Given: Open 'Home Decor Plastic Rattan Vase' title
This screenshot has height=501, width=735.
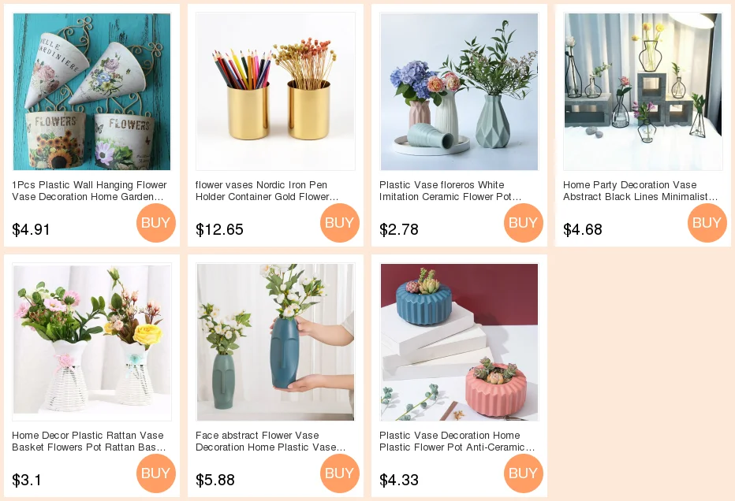Looking at the screenshot, I should click(88, 442).
